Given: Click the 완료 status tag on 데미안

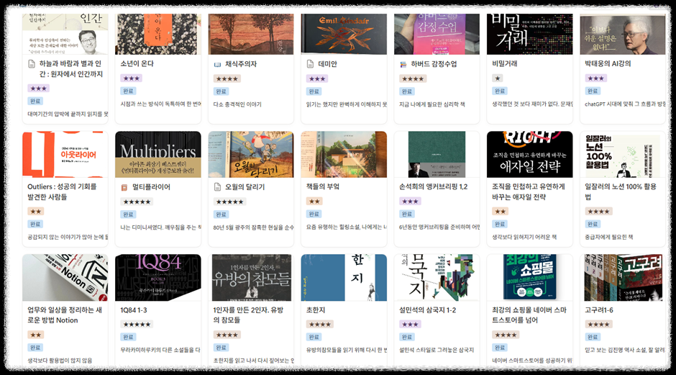Looking at the screenshot, I should [x=314, y=91].
